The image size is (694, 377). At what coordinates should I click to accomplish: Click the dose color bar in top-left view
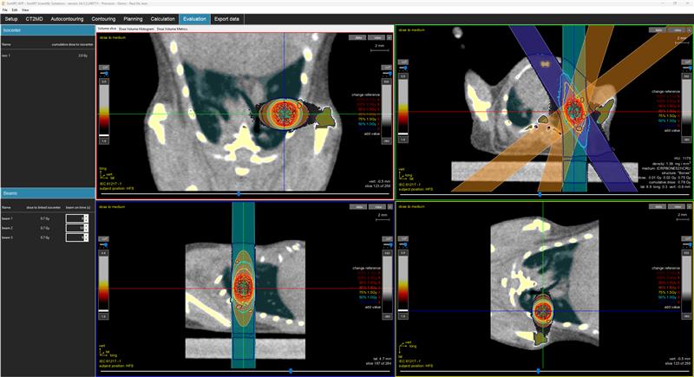(x=104, y=111)
